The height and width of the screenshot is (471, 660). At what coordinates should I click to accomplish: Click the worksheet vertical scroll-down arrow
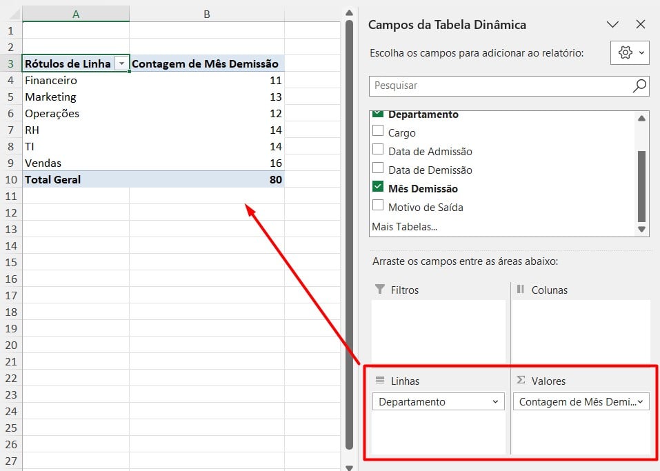tap(349, 468)
